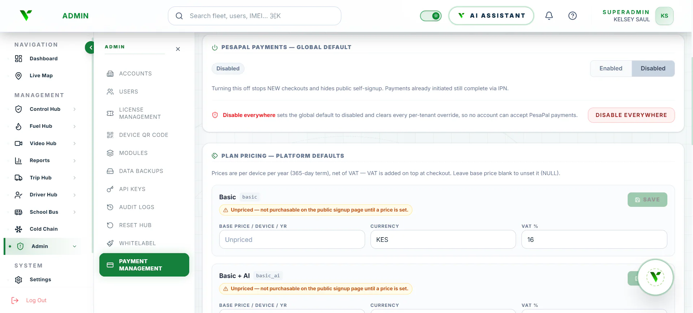
Task: Expand Video Hub submenu chevron
Action: pos(74,143)
